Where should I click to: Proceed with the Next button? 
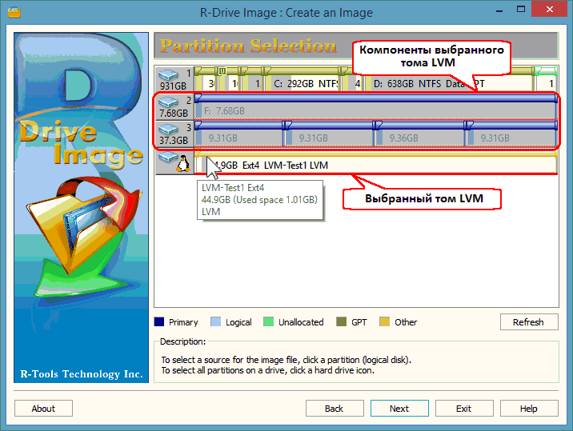point(399,409)
